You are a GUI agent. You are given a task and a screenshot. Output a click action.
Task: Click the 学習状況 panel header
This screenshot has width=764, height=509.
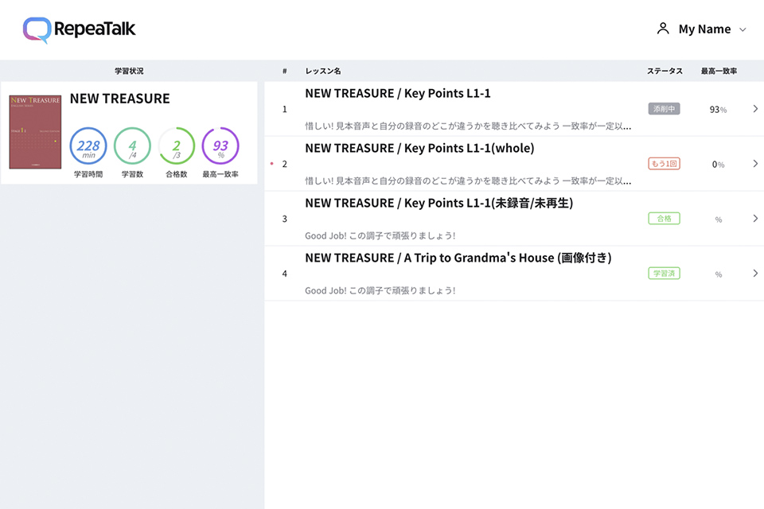point(129,71)
